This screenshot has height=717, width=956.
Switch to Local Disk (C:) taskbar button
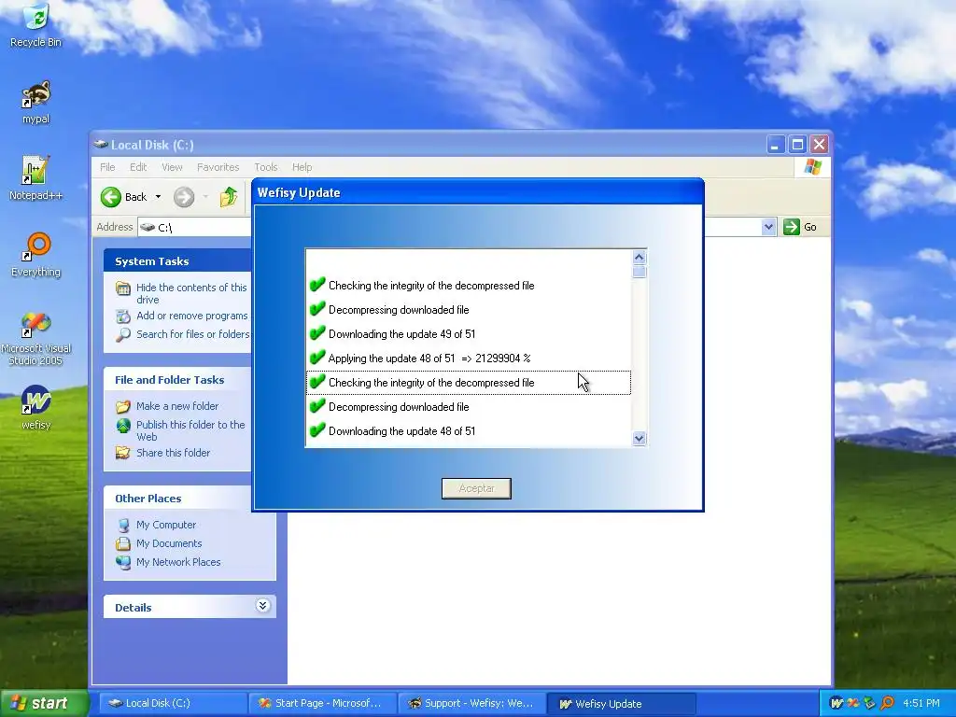pyautogui.click(x=173, y=703)
